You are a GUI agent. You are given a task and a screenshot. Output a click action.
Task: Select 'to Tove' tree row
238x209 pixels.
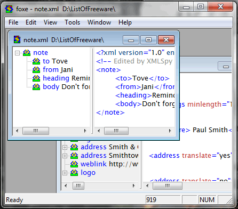(x=55, y=61)
